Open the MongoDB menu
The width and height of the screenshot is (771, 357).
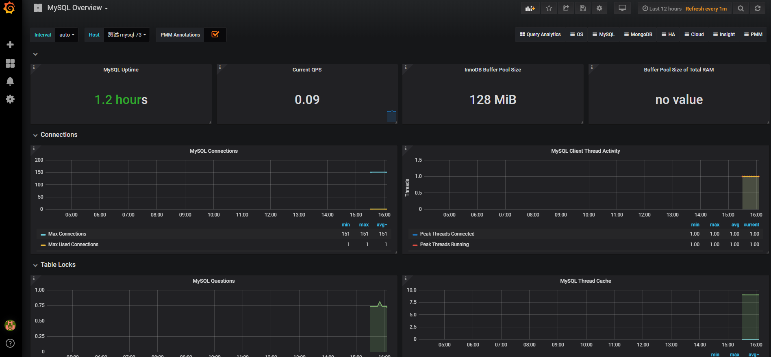pos(638,35)
